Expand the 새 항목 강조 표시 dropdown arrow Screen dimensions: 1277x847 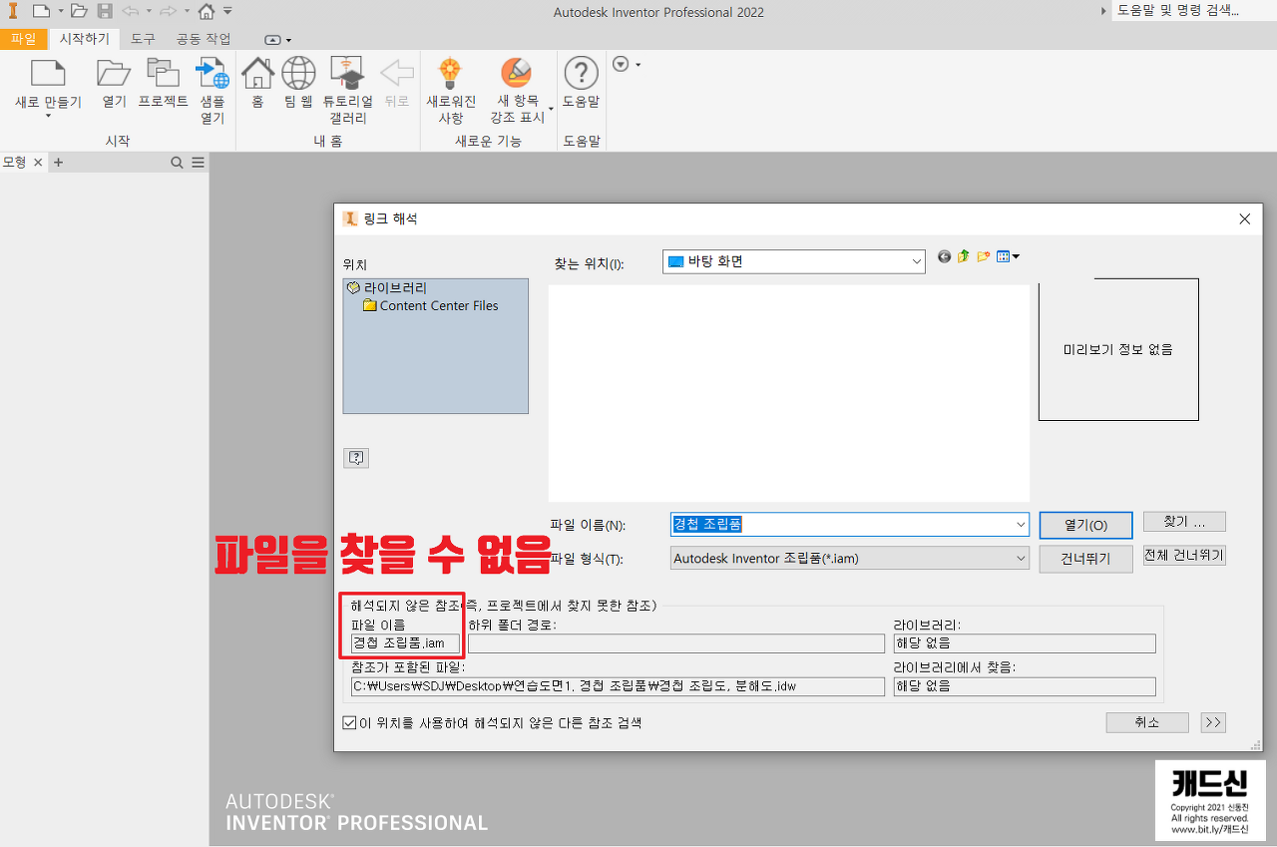(x=551, y=110)
